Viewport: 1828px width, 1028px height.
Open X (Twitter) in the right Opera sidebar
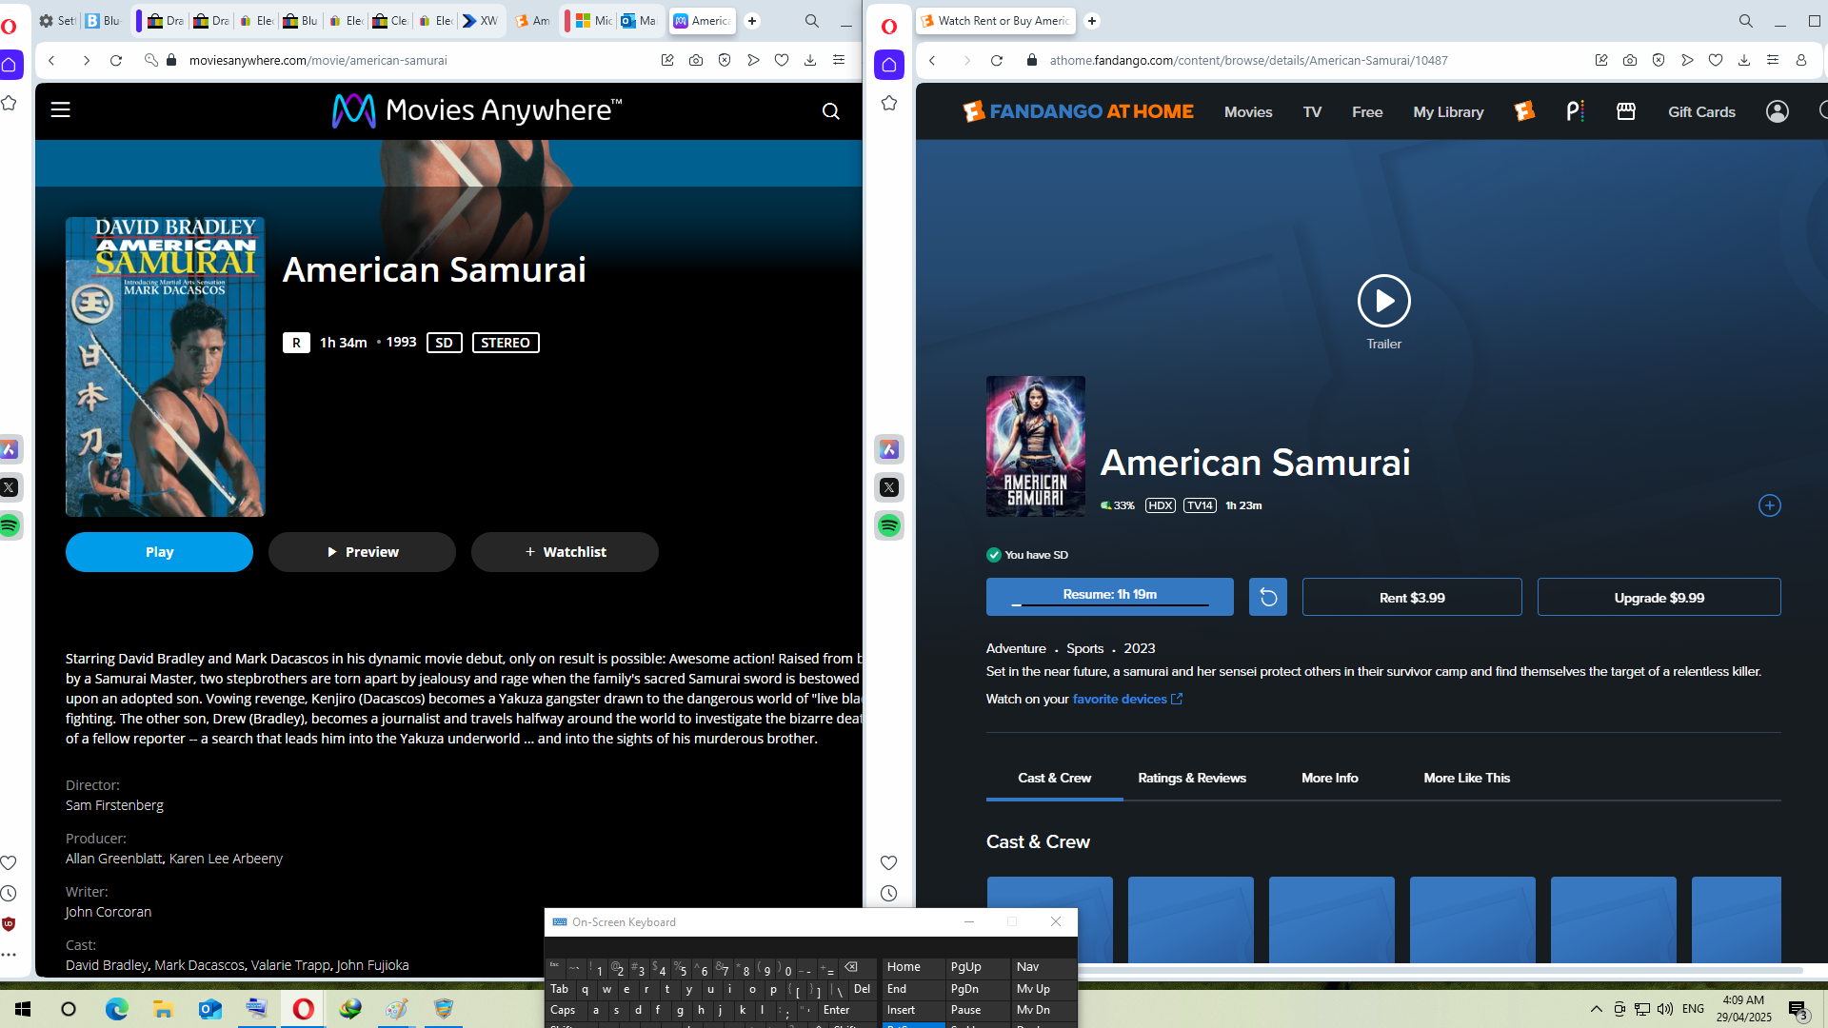[889, 487]
